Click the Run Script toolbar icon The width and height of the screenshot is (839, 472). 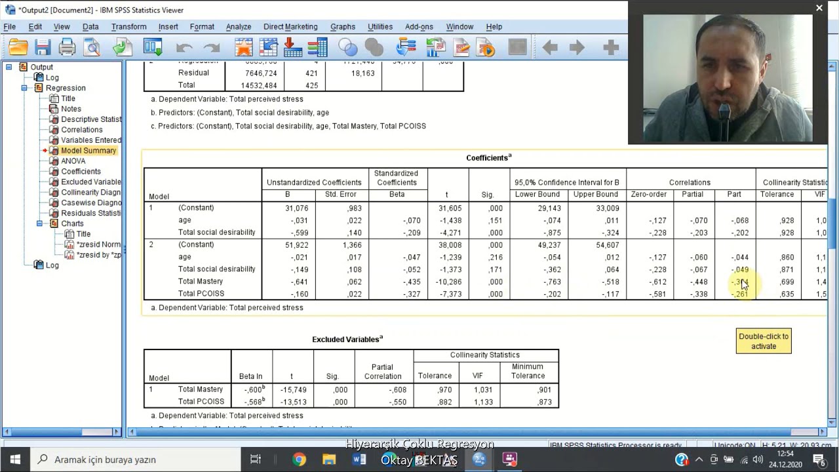click(486, 47)
